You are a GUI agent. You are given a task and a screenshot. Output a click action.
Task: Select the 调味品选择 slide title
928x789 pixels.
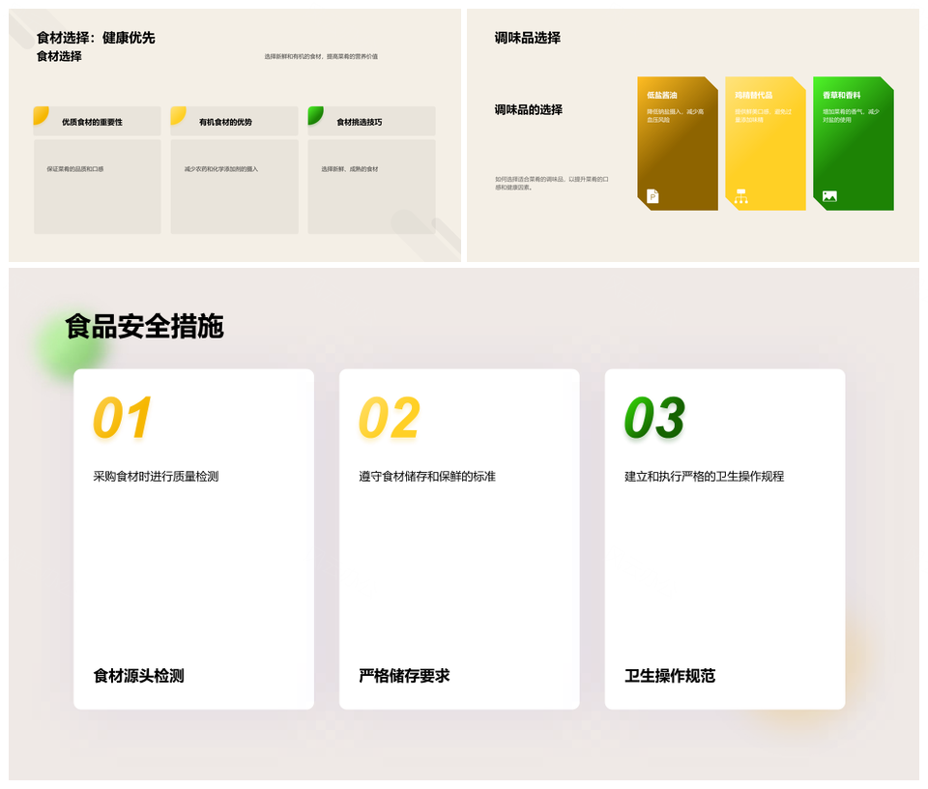coord(527,38)
